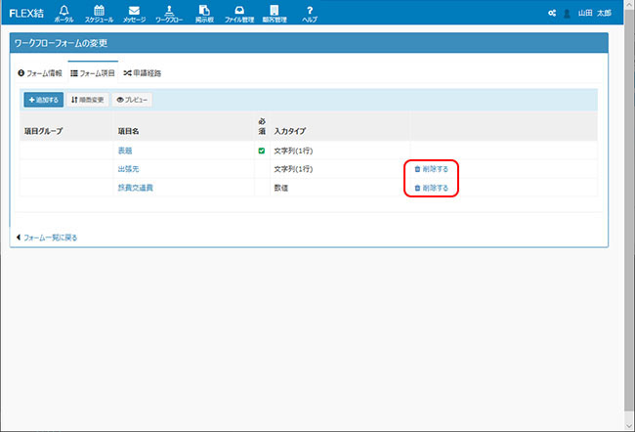Viewport: 635px width, 432px height.
Task: Select the フォーム項目 tab
Action: [x=93, y=73]
